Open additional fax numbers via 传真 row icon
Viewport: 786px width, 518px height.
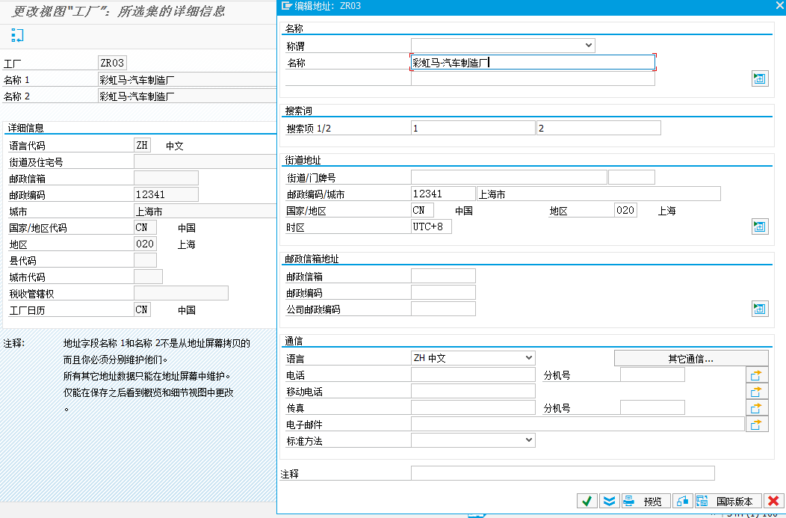point(756,408)
